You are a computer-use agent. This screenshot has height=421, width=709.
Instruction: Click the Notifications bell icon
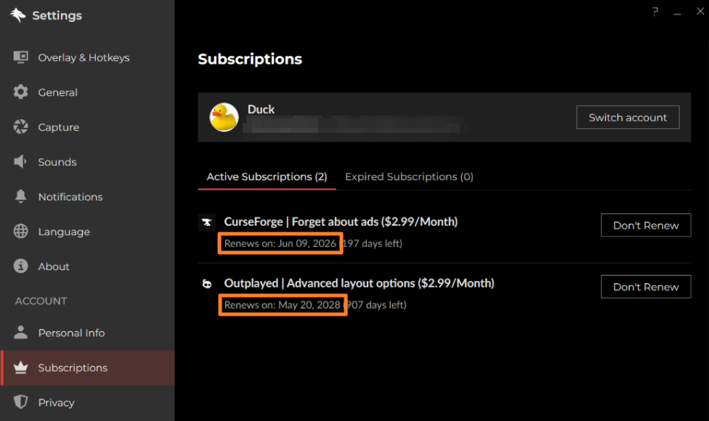coord(20,196)
